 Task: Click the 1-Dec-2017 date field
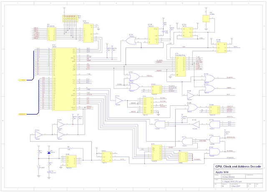tap(235, 186)
